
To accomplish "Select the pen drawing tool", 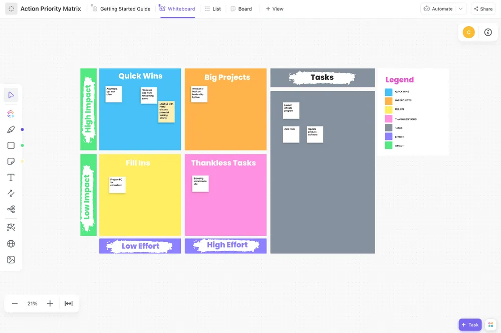I will click(x=11, y=129).
